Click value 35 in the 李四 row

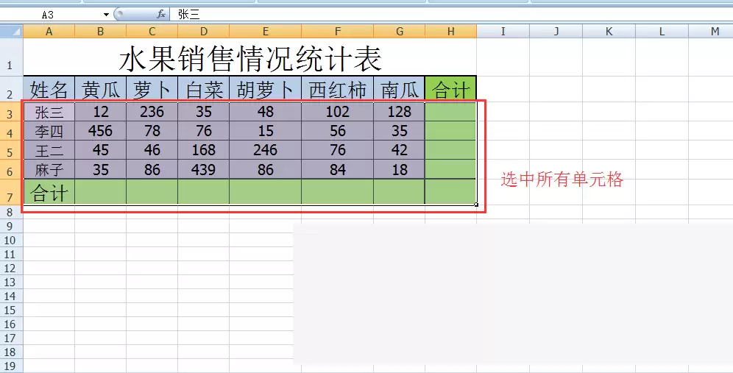click(x=399, y=131)
